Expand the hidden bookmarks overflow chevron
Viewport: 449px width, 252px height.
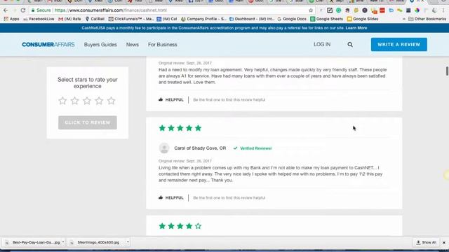point(404,19)
